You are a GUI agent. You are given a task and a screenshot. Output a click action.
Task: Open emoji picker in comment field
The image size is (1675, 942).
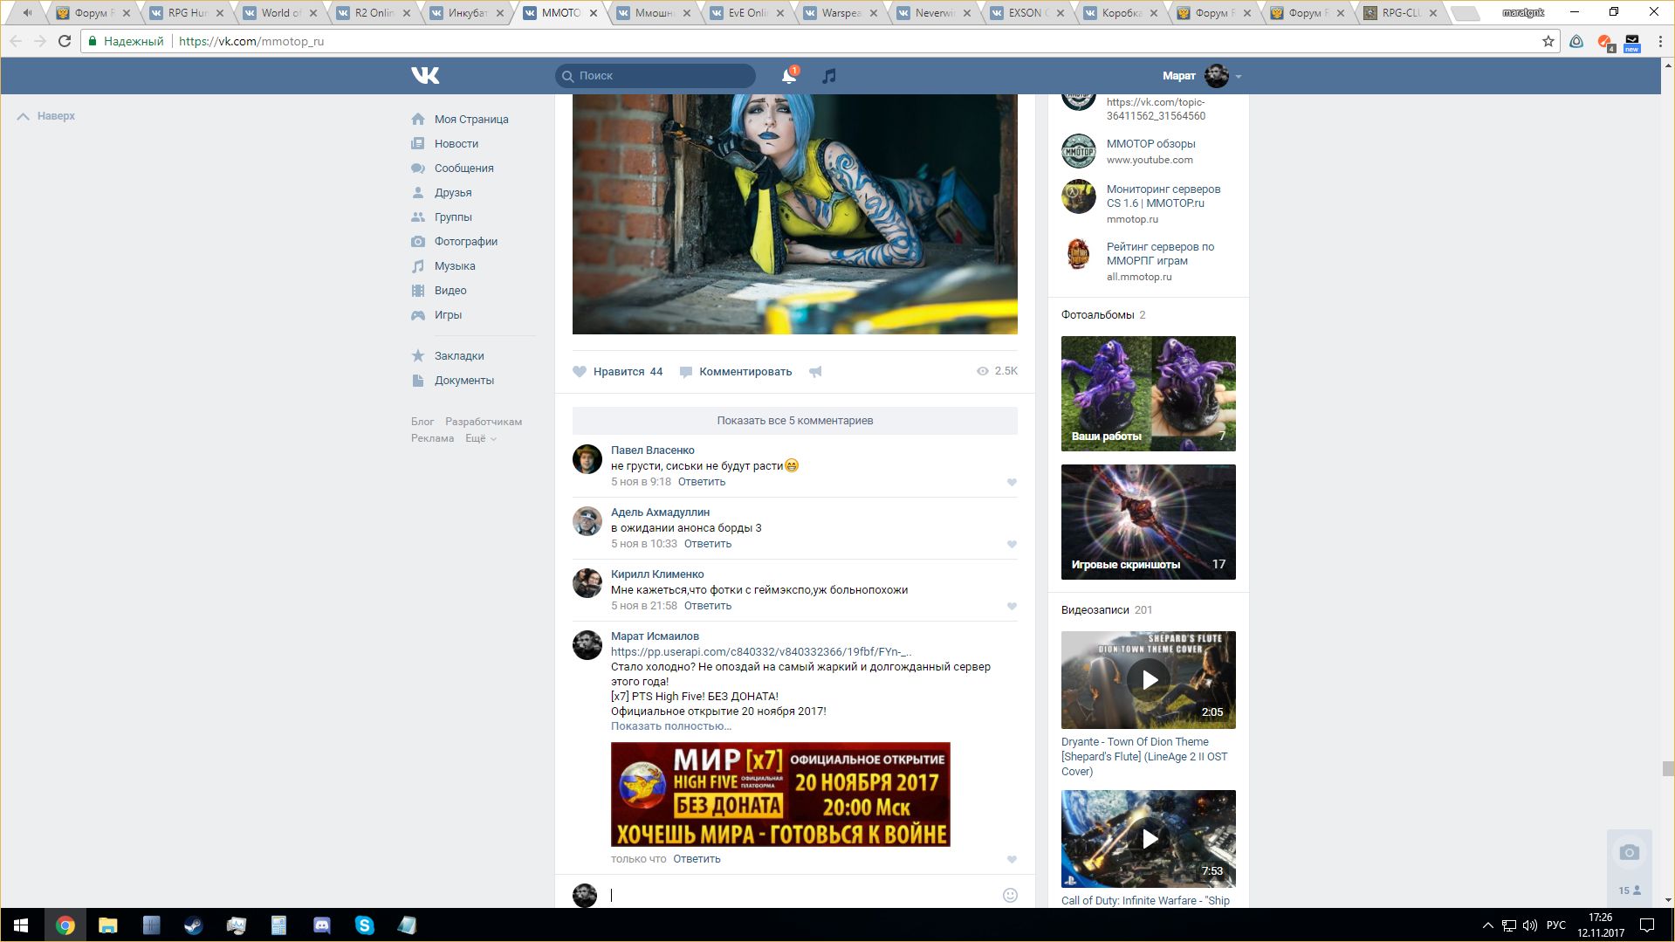pyautogui.click(x=1010, y=895)
